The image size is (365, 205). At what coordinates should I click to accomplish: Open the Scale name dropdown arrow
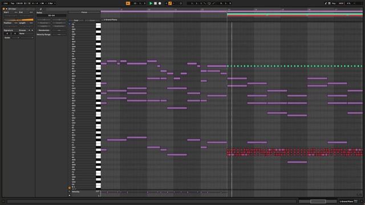pos(33,38)
